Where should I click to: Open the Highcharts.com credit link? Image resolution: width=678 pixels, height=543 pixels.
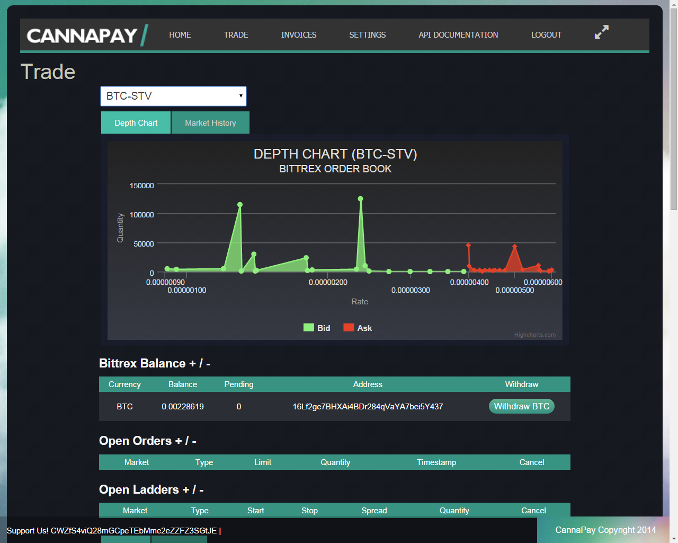535,335
